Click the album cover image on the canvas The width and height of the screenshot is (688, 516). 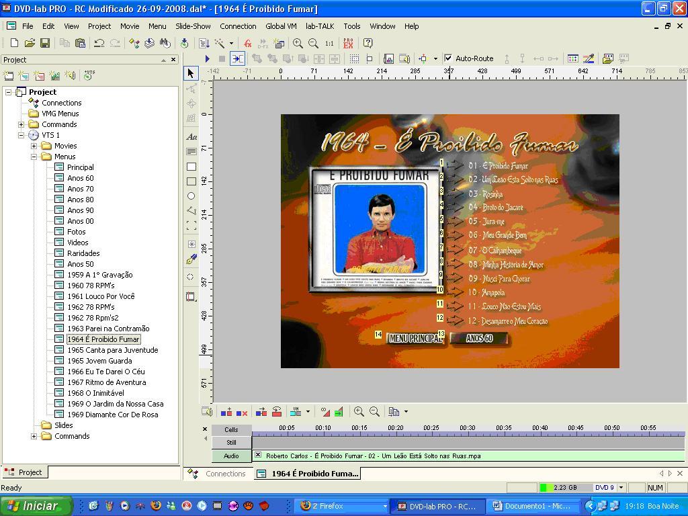click(376, 230)
